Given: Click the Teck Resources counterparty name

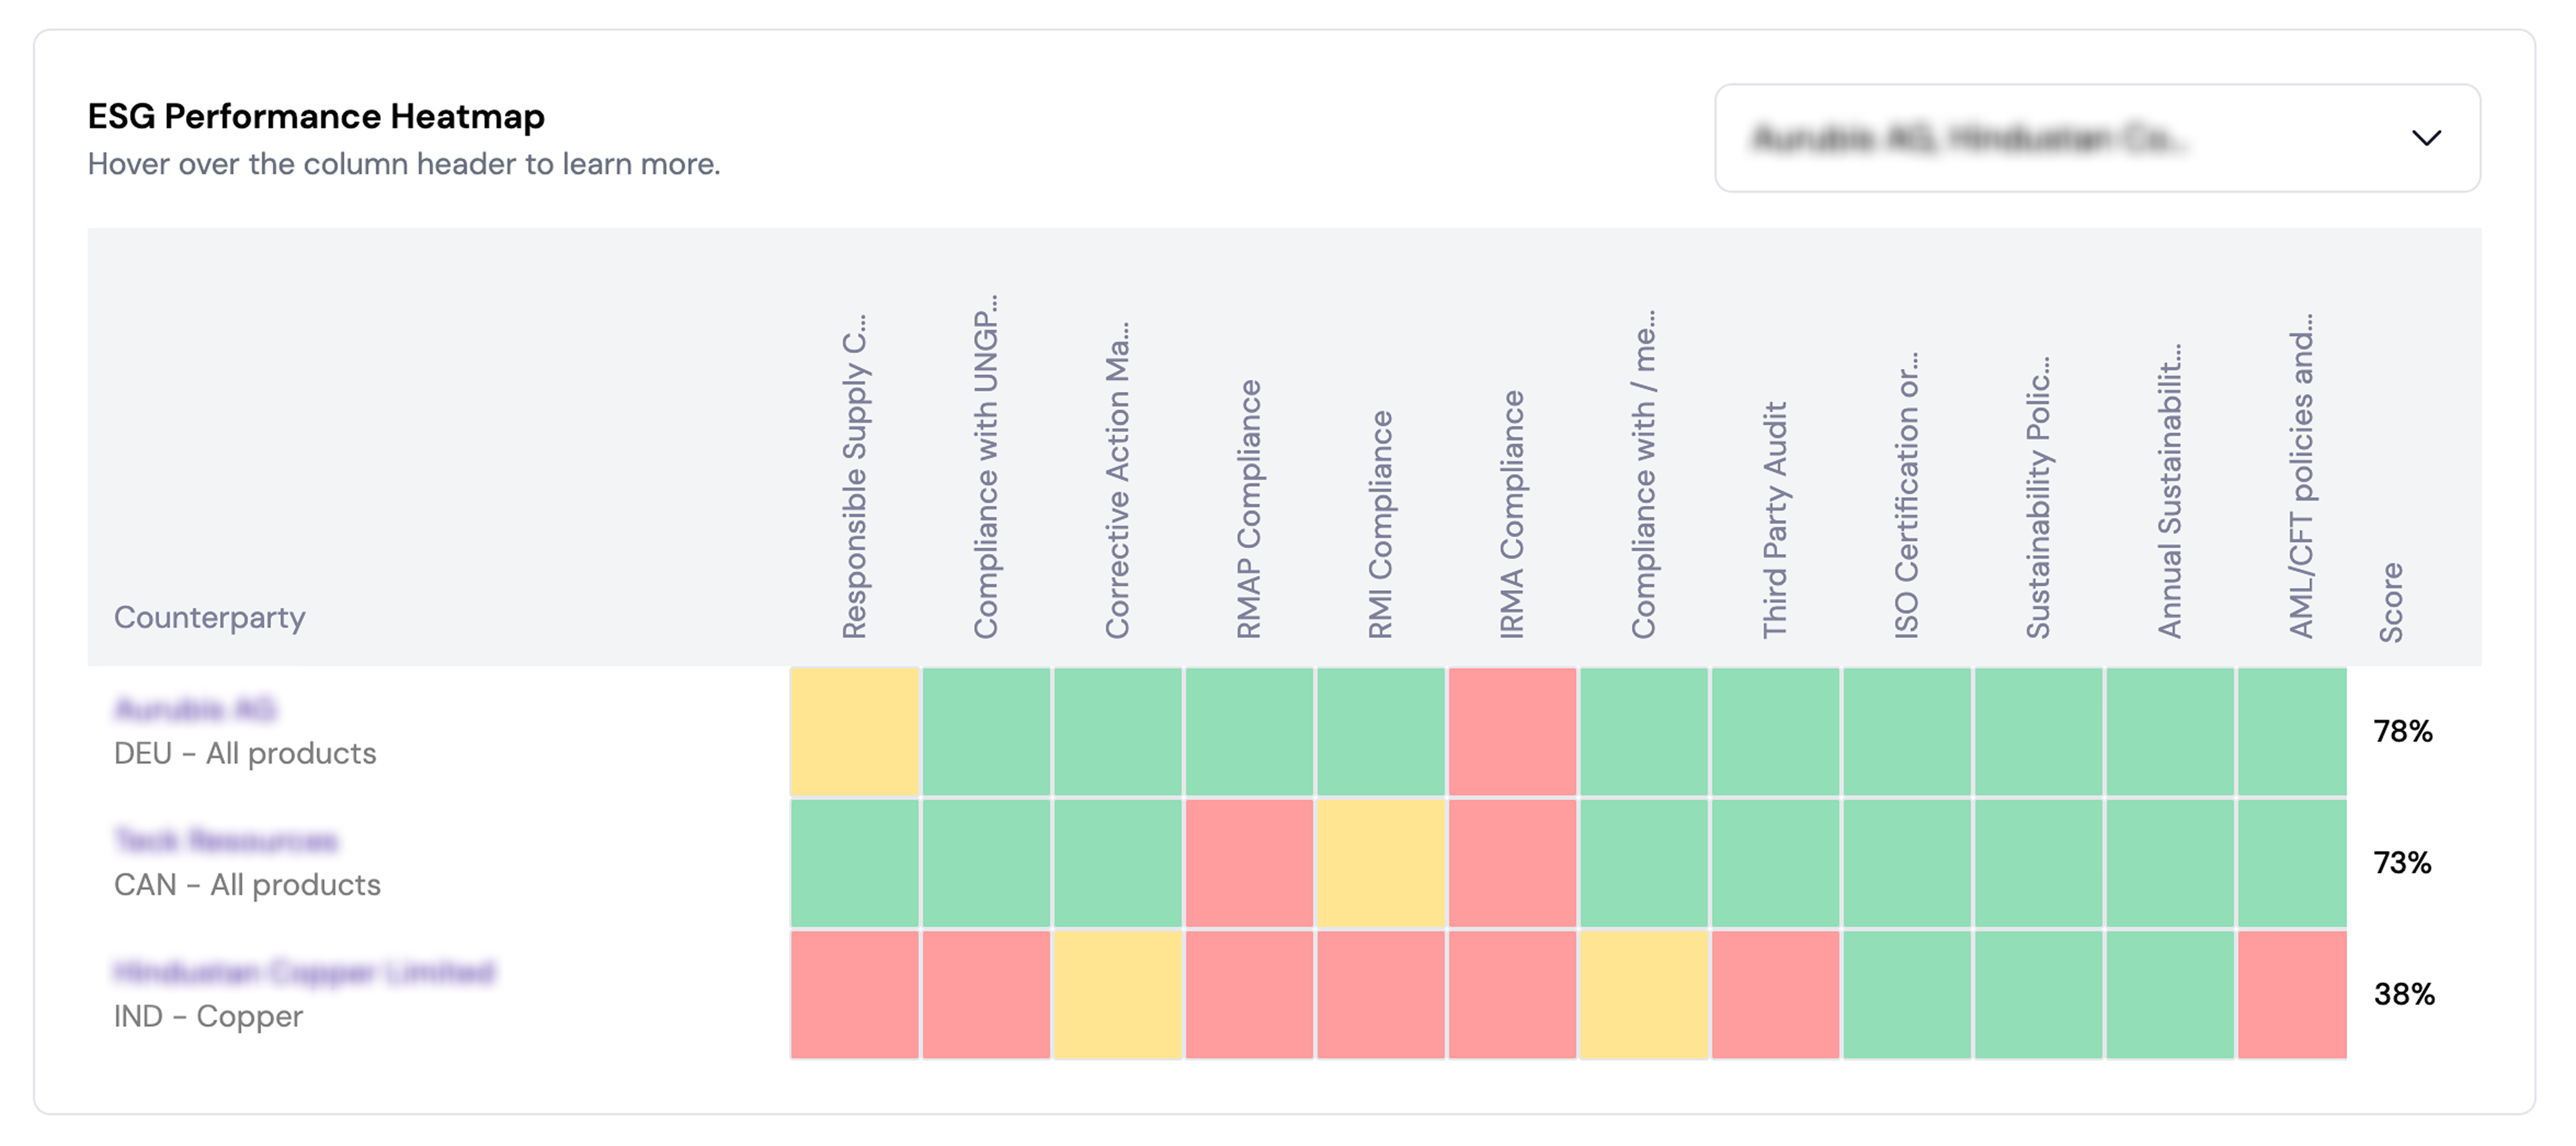Looking at the screenshot, I should coord(227,839).
